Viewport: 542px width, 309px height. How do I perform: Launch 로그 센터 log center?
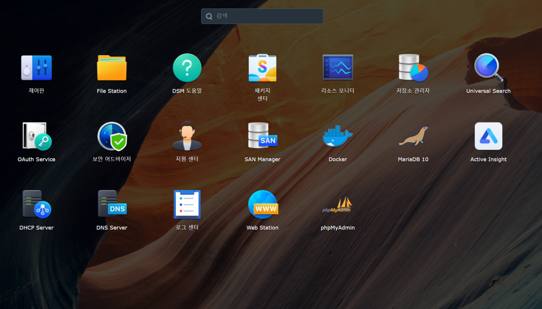(x=187, y=205)
